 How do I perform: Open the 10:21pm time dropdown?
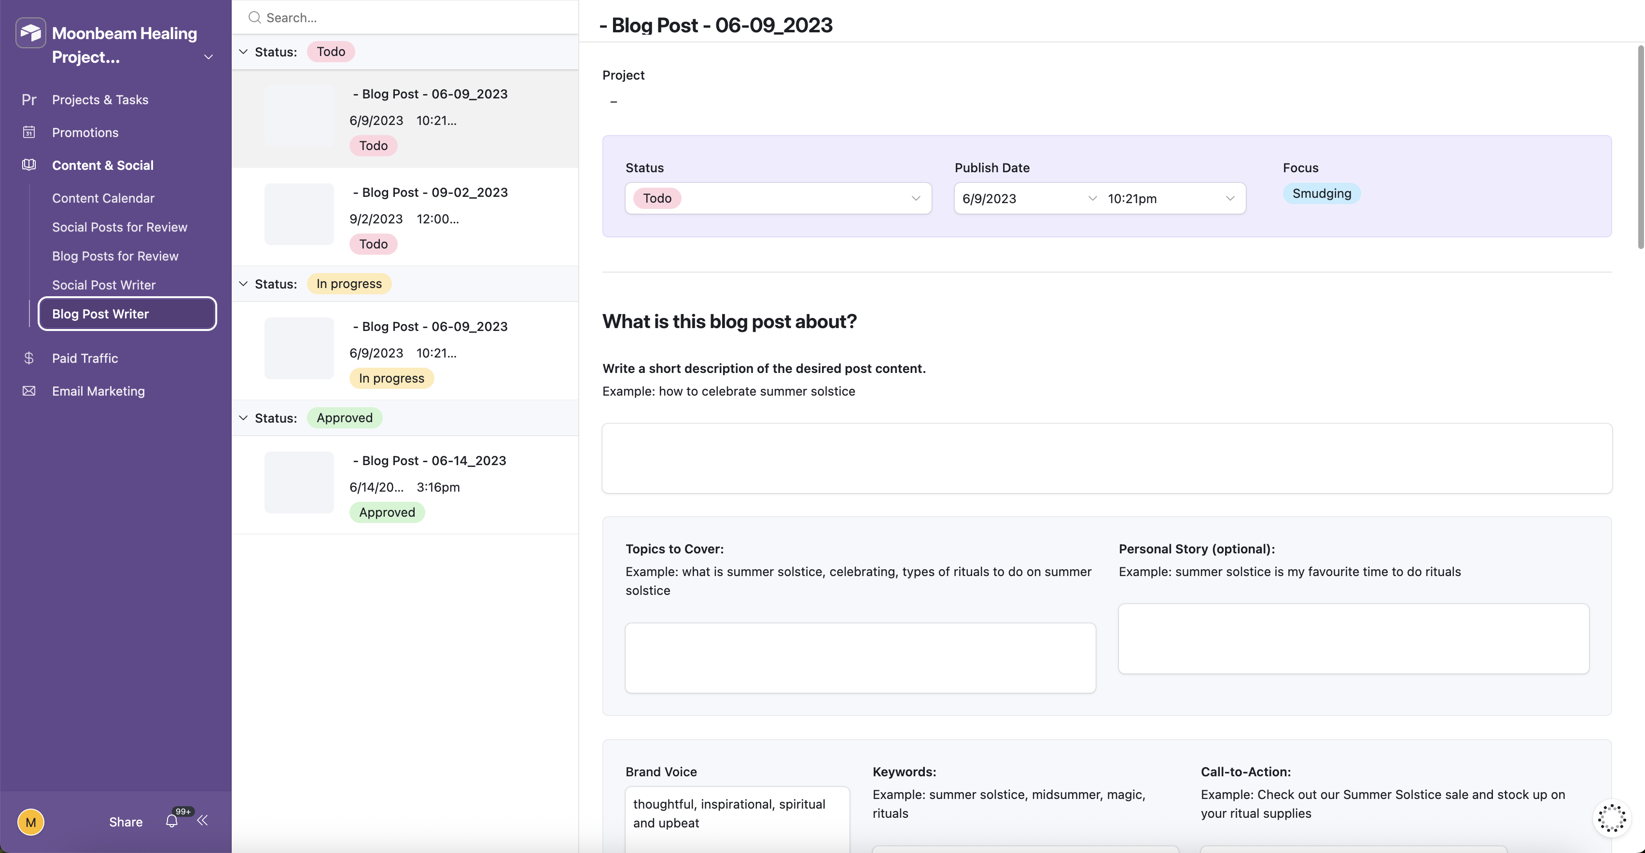[x=1172, y=198]
